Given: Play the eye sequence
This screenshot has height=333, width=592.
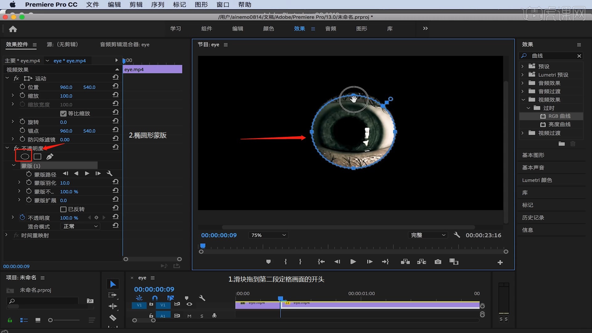Looking at the screenshot, I should pos(353,262).
